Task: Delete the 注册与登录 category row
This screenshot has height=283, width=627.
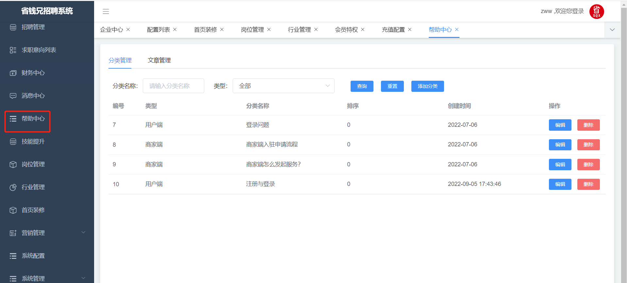Action: (x=588, y=184)
